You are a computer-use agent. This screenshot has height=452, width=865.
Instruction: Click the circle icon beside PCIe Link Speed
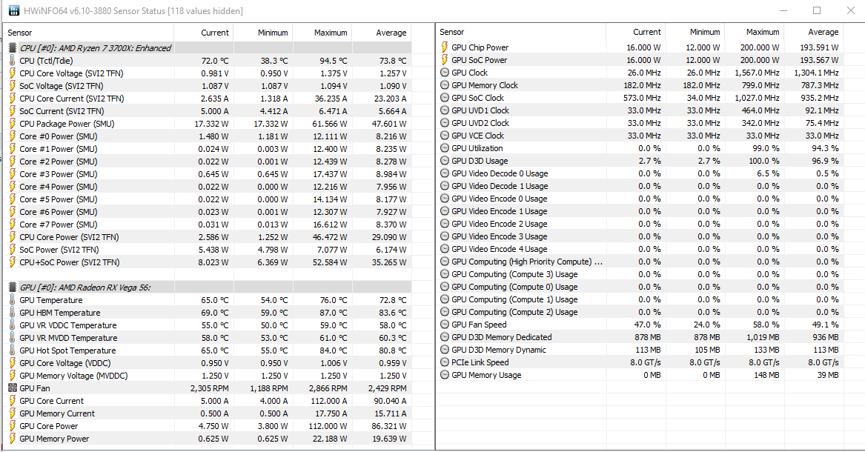coord(445,362)
